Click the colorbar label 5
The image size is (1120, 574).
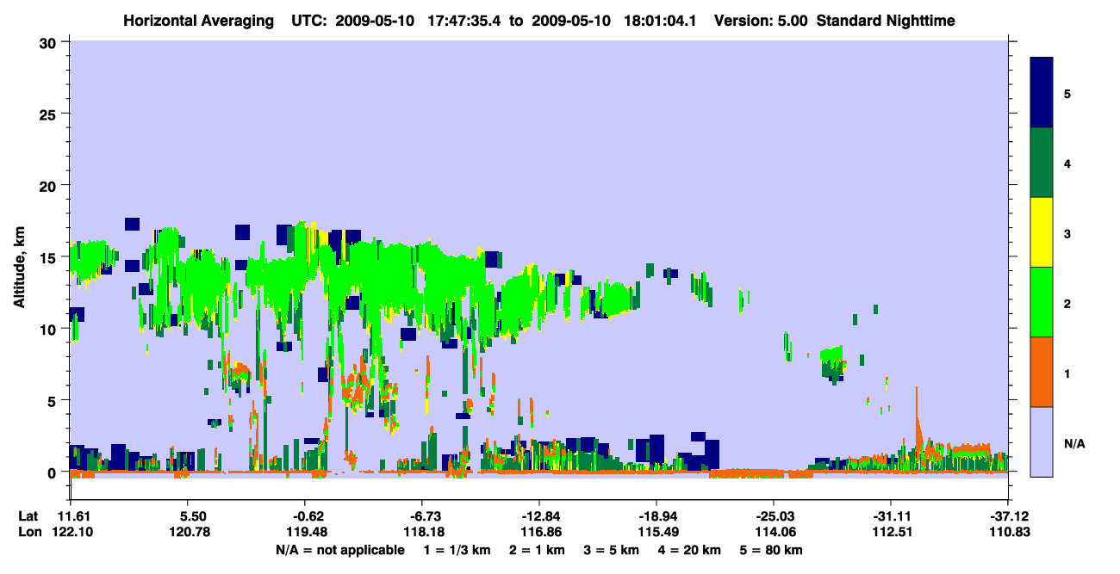(1067, 93)
